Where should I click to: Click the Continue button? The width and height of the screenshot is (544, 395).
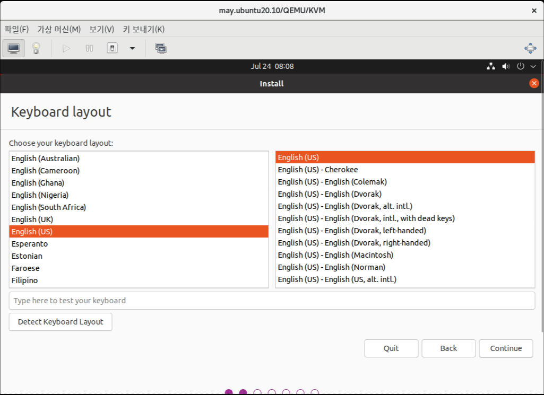pos(506,348)
